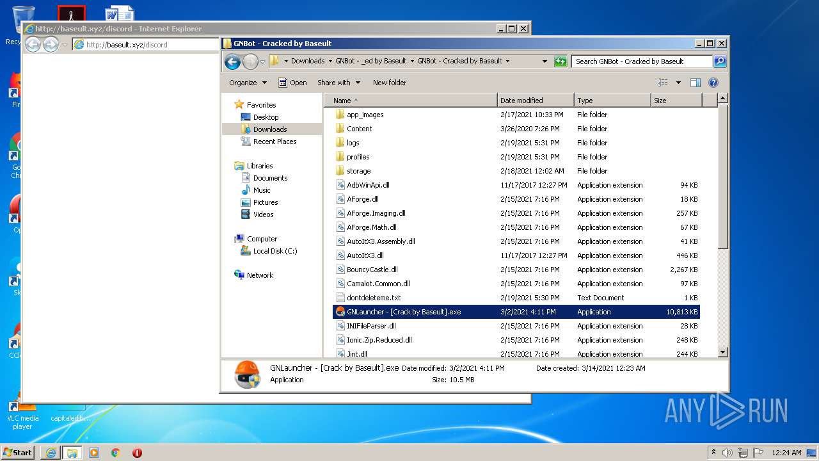Click the Search GNBot input field

[x=642, y=61]
